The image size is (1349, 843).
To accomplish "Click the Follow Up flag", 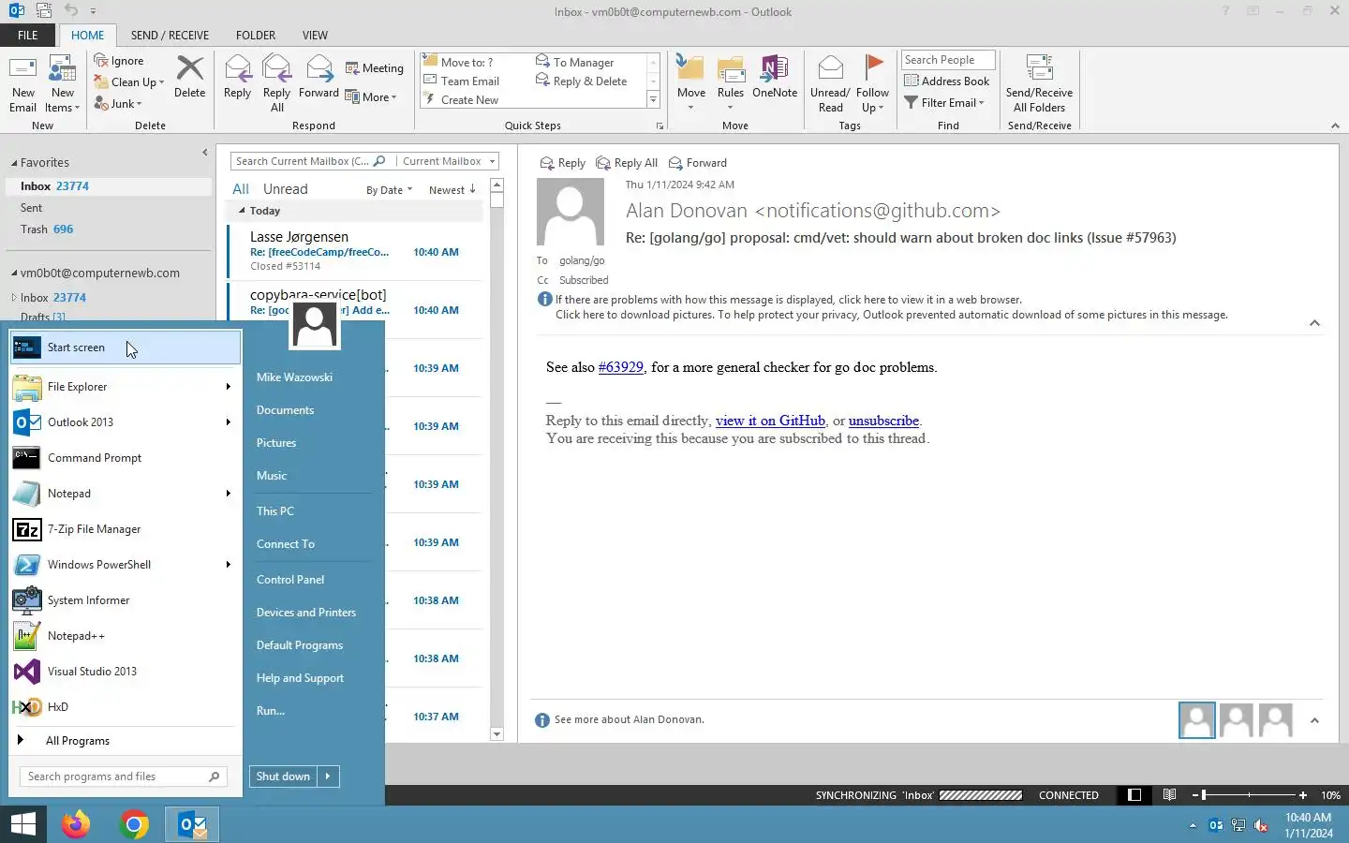I will 872,84.
